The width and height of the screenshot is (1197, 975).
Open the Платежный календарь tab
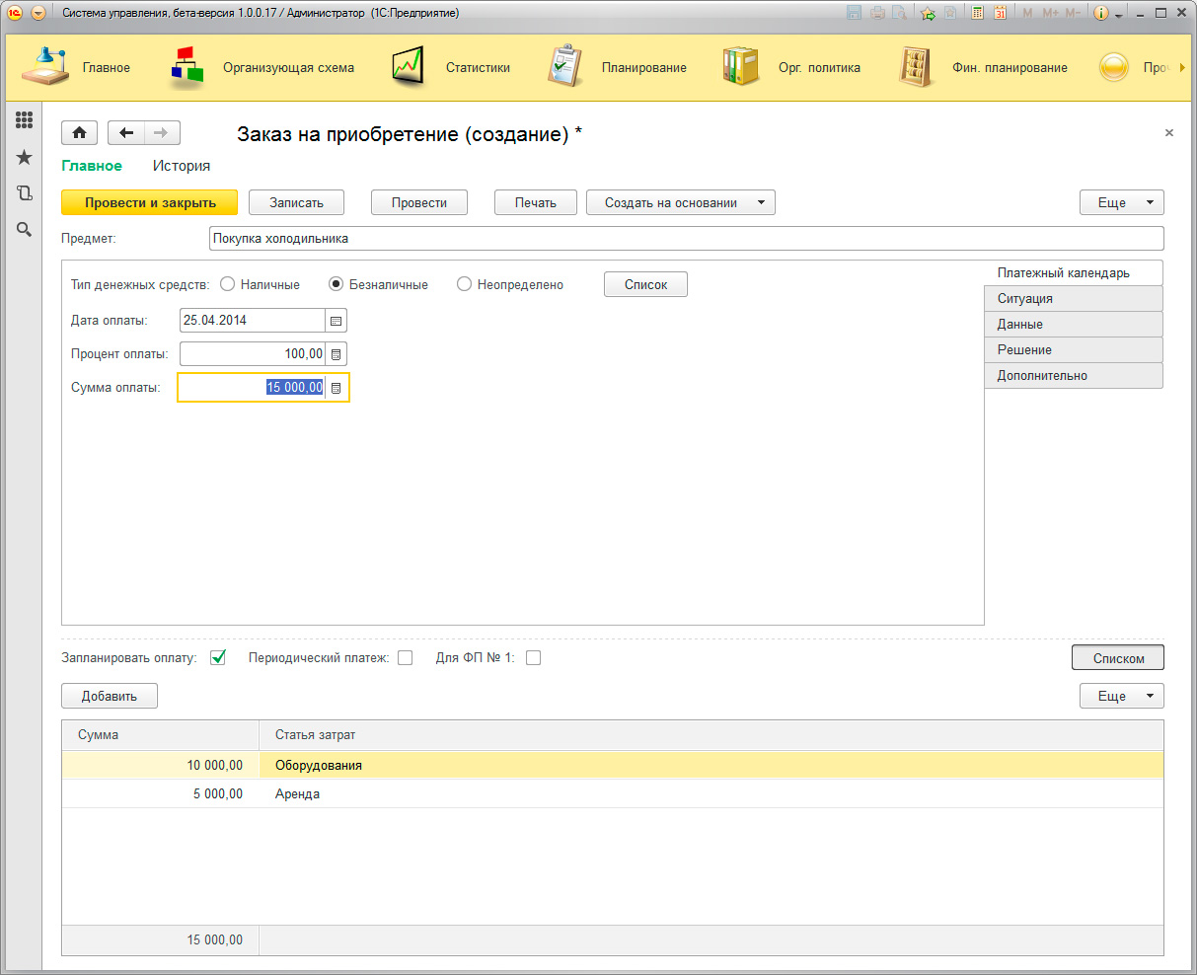(x=1074, y=272)
